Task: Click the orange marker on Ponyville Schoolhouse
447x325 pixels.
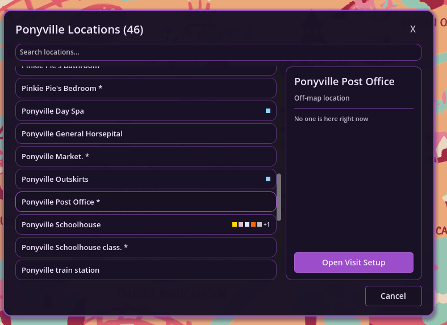Action: [253, 224]
